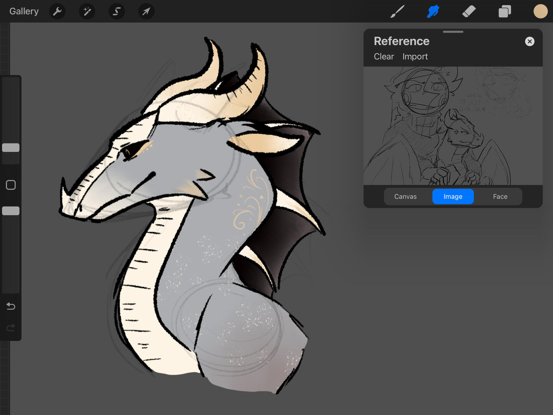Select the Paint brush tool
The height and width of the screenshot is (415, 553).
pos(397,12)
